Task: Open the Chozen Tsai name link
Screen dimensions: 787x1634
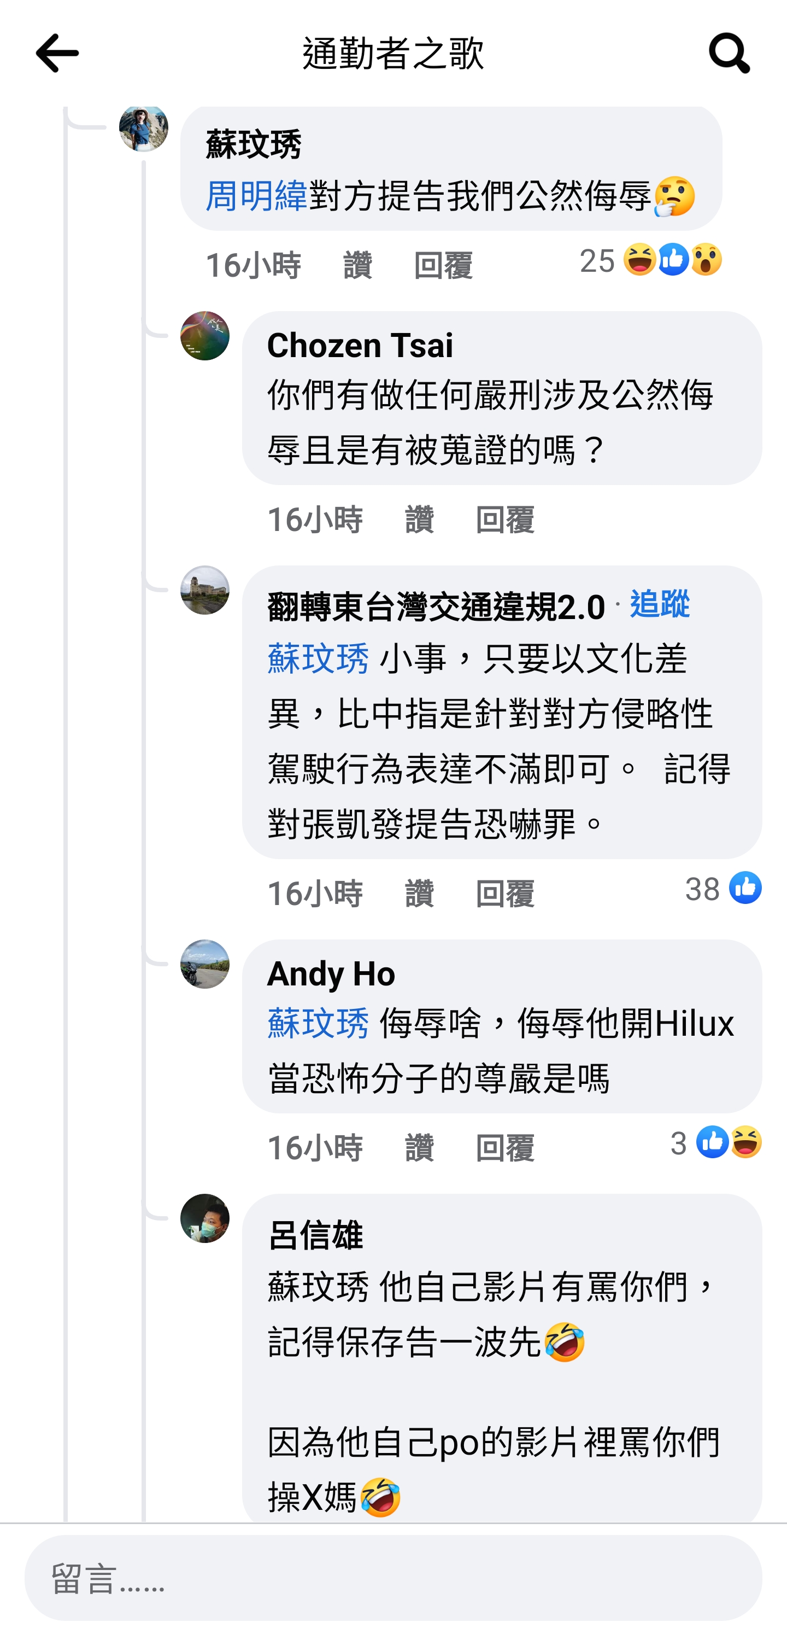Action: [360, 345]
